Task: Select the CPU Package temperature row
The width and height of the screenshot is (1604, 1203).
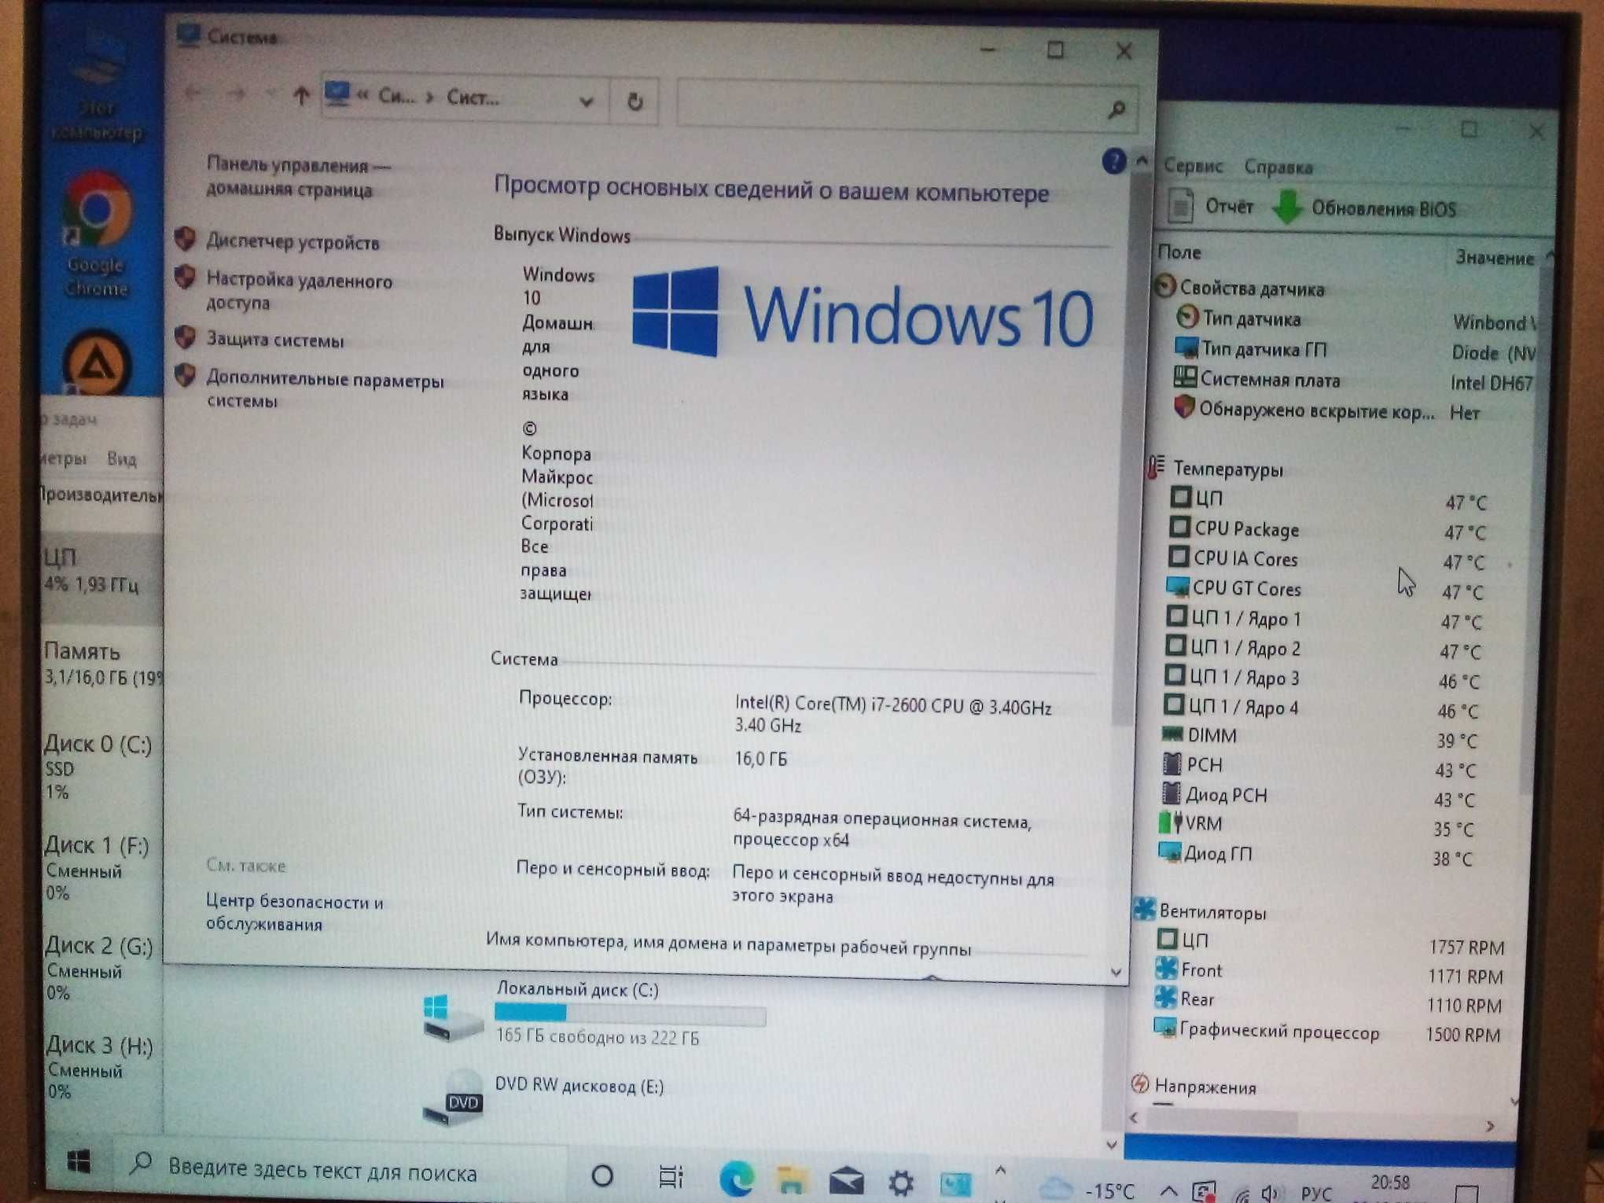Action: click(x=1327, y=530)
